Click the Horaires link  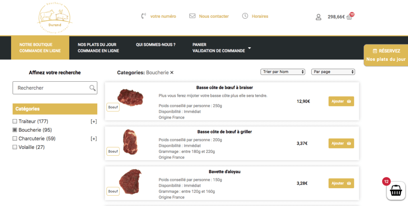click(x=260, y=16)
